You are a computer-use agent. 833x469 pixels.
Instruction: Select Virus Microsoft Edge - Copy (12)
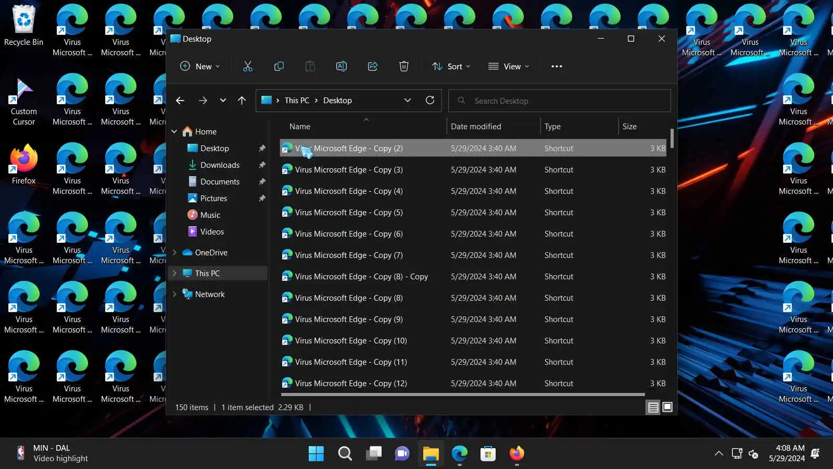tap(473, 384)
